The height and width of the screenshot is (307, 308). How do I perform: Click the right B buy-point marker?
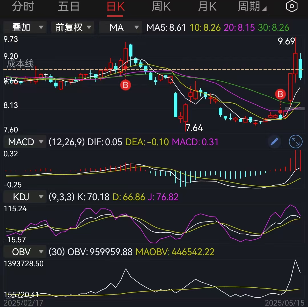coord(280,94)
